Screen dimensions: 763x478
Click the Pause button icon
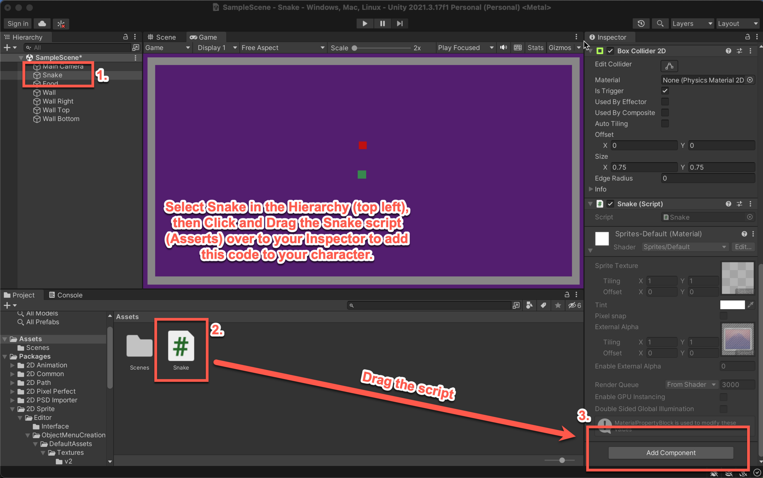coord(382,23)
